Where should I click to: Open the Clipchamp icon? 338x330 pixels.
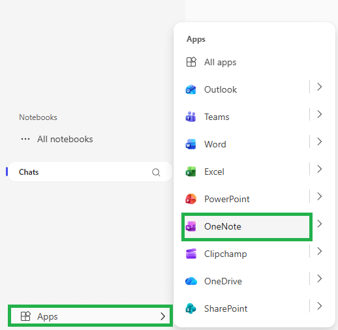pyautogui.click(x=191, y=254)
